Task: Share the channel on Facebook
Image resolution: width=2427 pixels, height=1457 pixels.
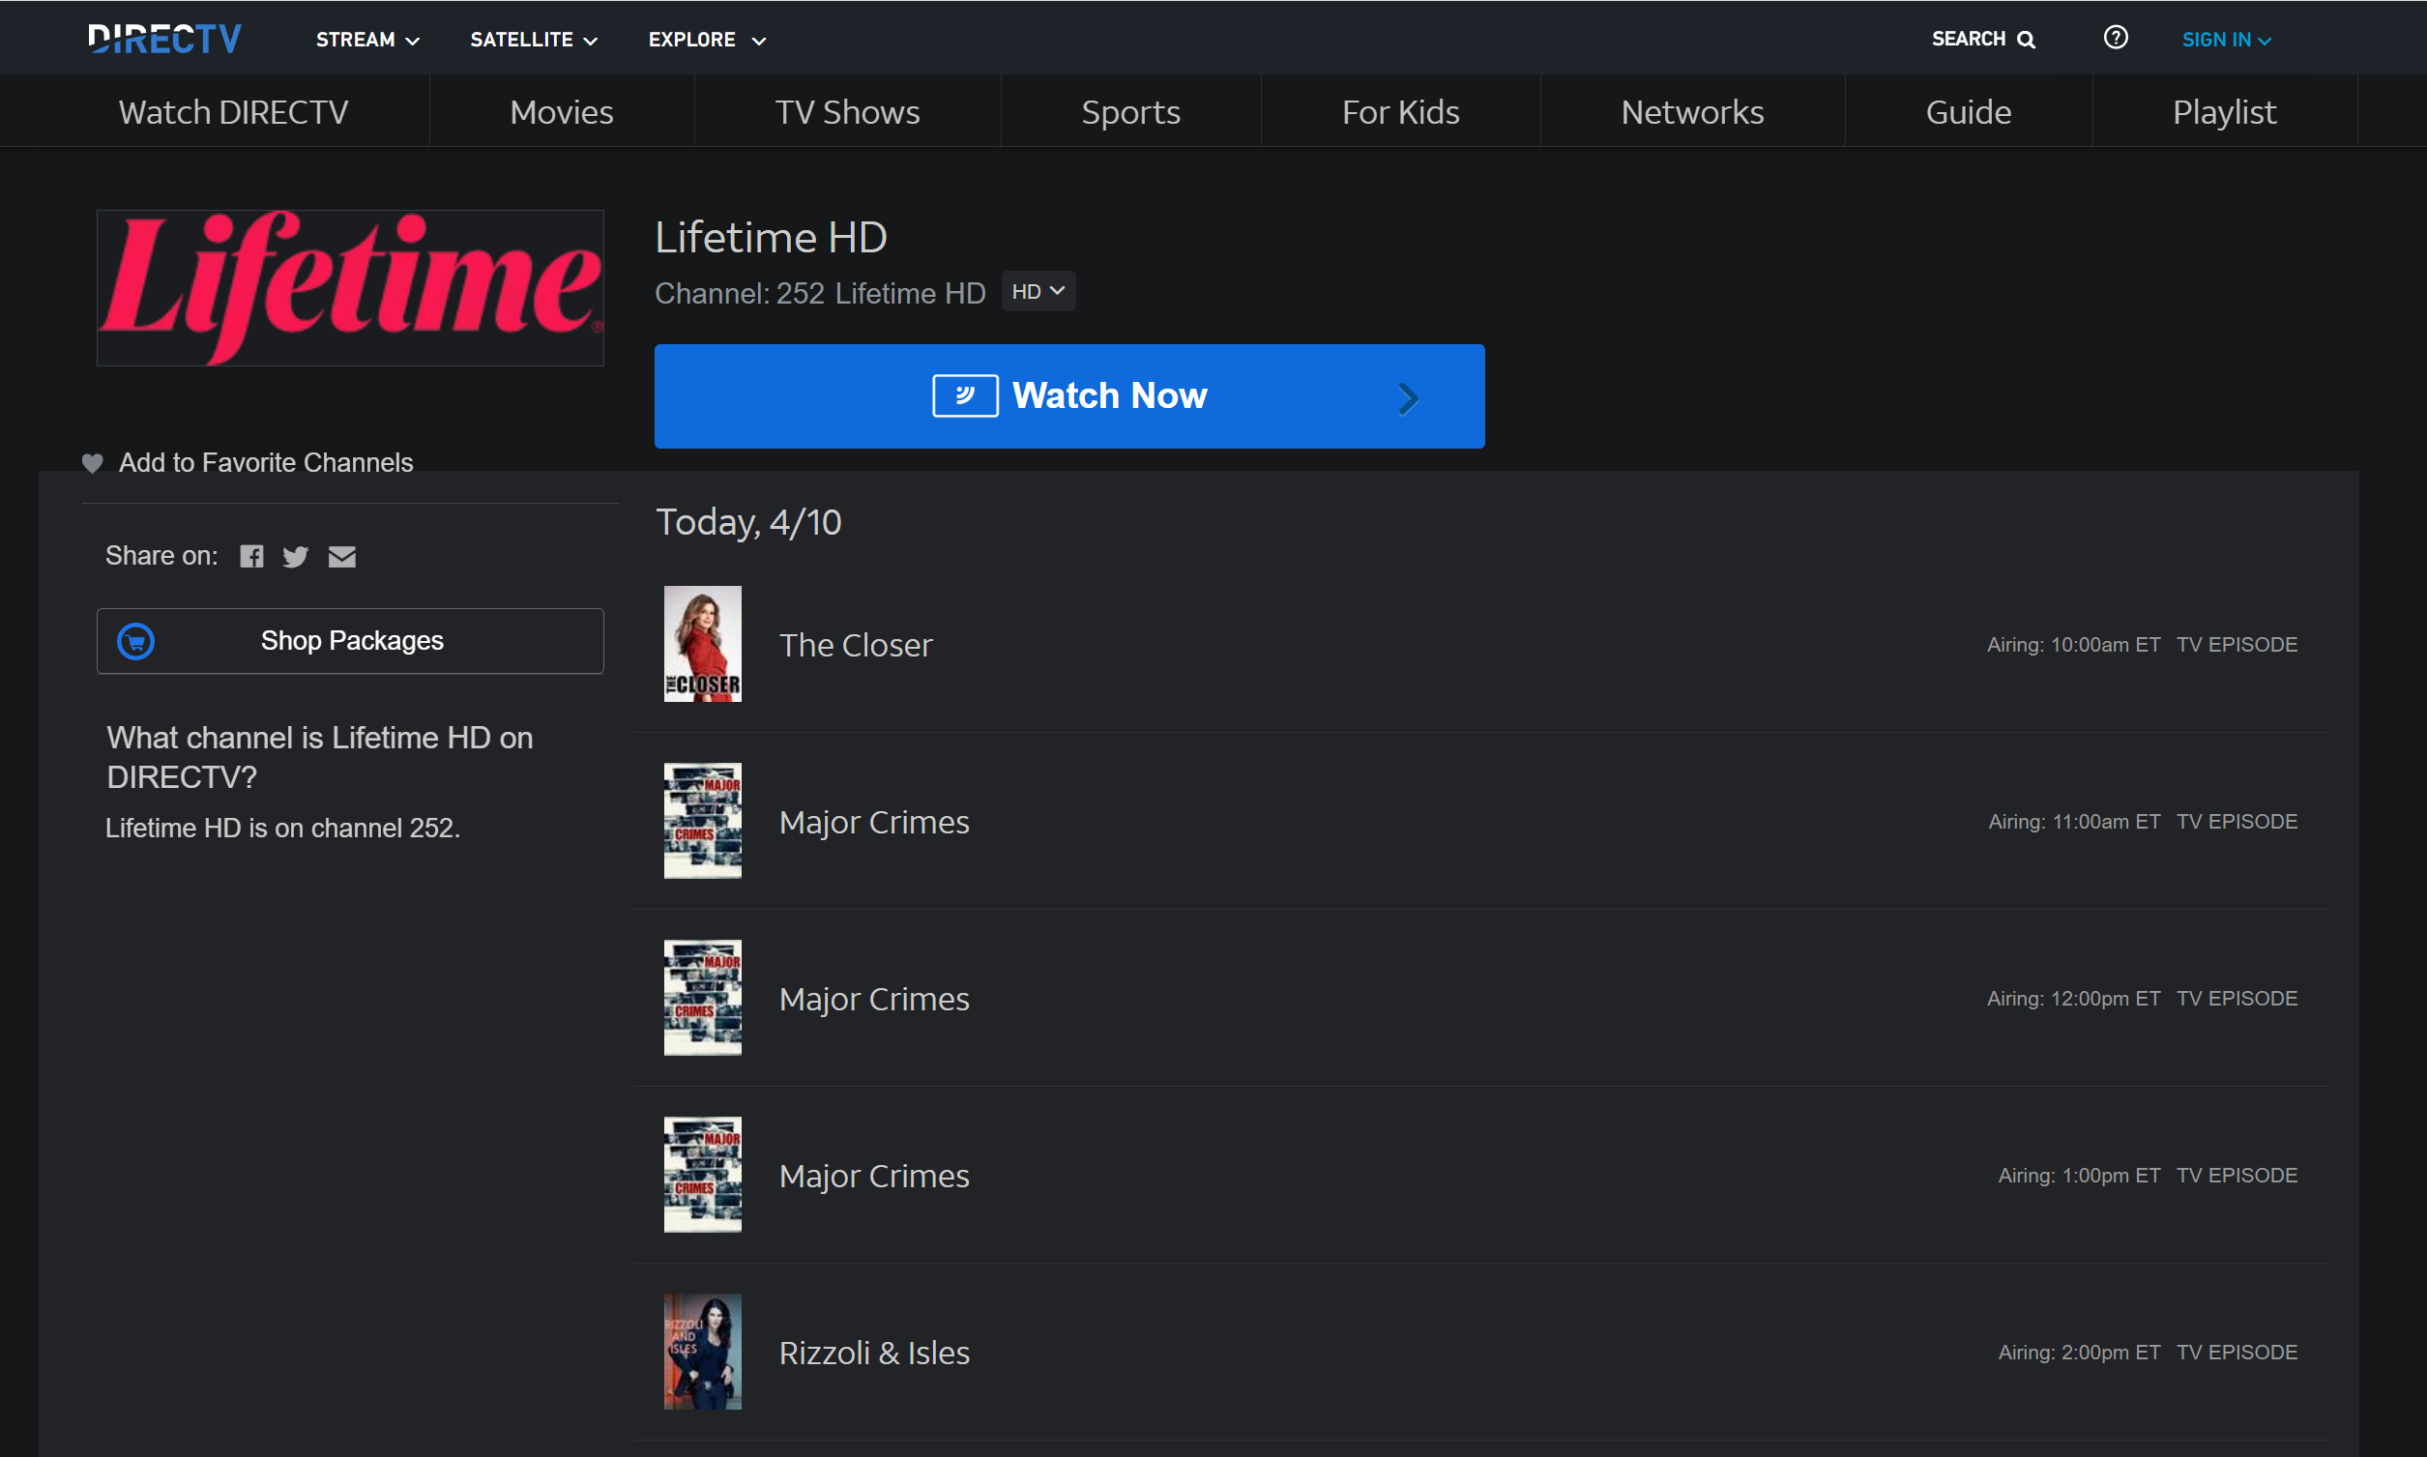Action: [x=251, y=556]
